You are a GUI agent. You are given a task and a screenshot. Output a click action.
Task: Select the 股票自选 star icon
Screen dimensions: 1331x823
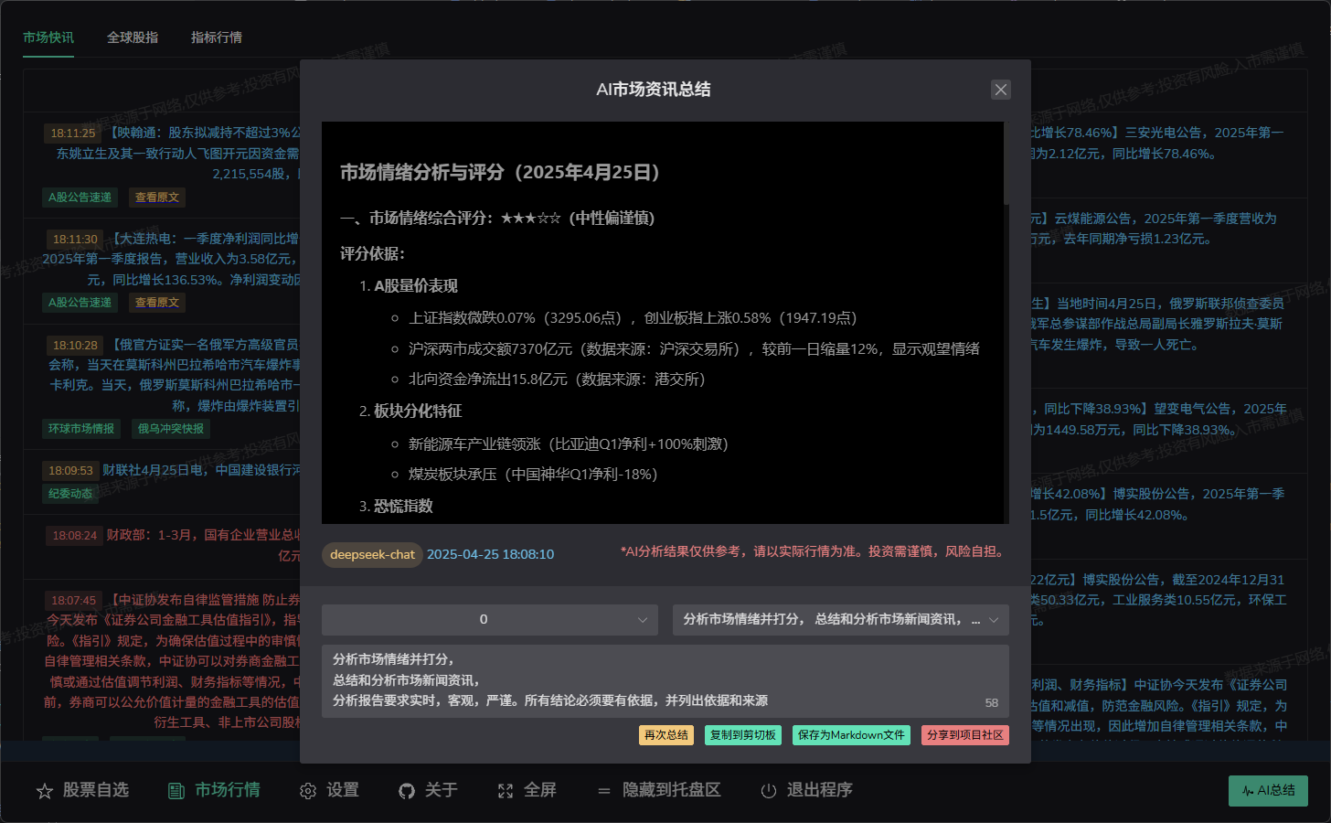pos(46,790)
